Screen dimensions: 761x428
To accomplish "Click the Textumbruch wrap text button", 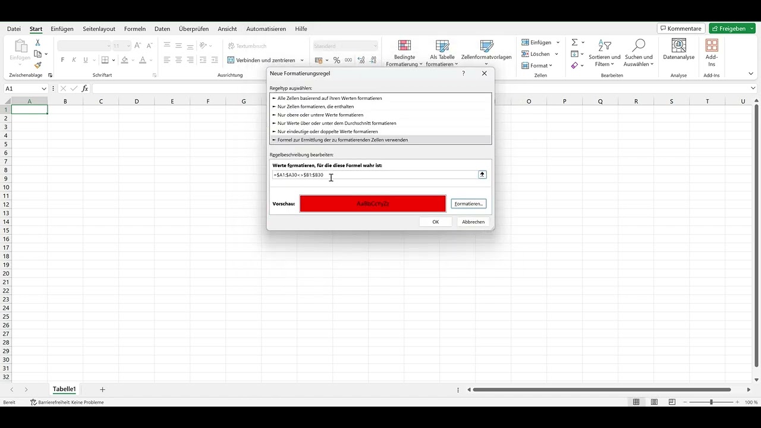I will point(247,46).
